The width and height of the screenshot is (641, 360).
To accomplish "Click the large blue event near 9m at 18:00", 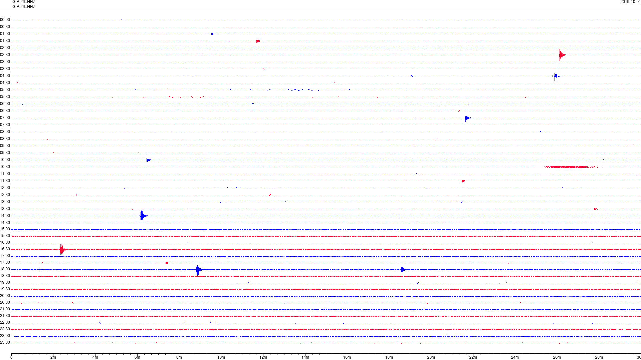I will pos(199,270).
